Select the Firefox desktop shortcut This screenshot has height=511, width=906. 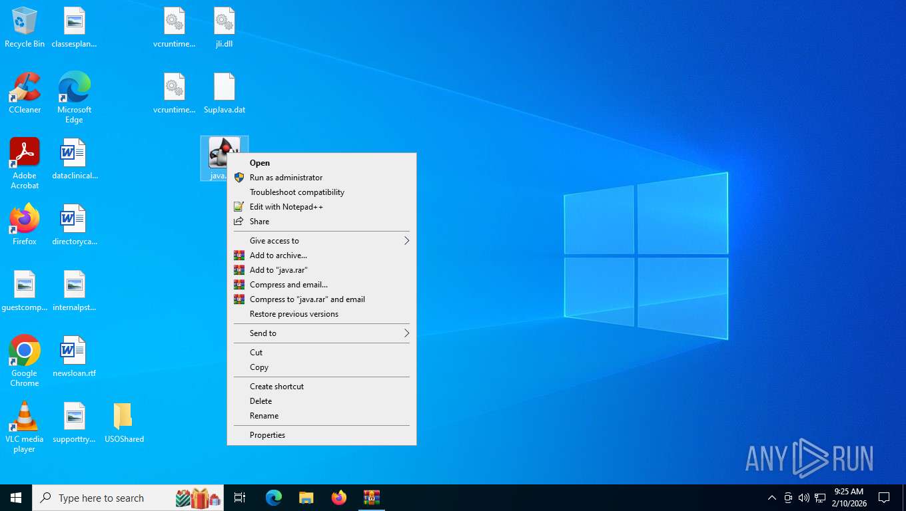click(x=25, y=226)
